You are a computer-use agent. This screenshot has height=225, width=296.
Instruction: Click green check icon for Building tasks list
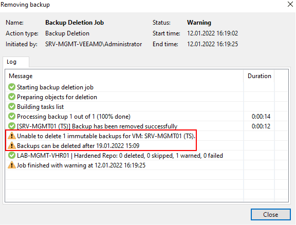click(x=12, y=107)
